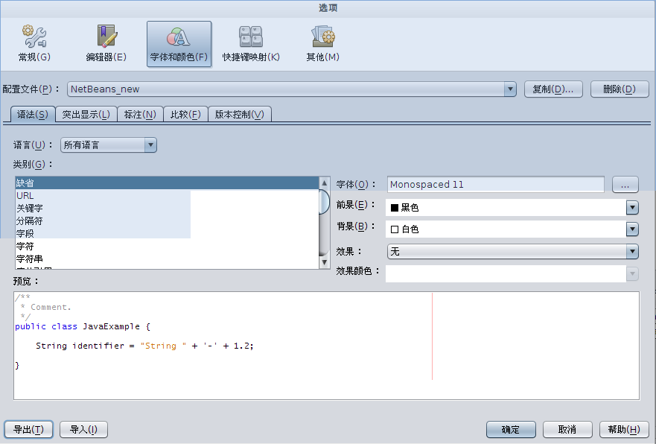This screenshot has height=444, width=656.
Task: Click the category list scroll up arrow
Action: (x=324, y=183)
